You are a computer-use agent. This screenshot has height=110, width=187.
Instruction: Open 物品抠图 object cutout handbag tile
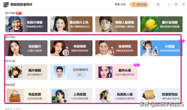pos(26,96)
